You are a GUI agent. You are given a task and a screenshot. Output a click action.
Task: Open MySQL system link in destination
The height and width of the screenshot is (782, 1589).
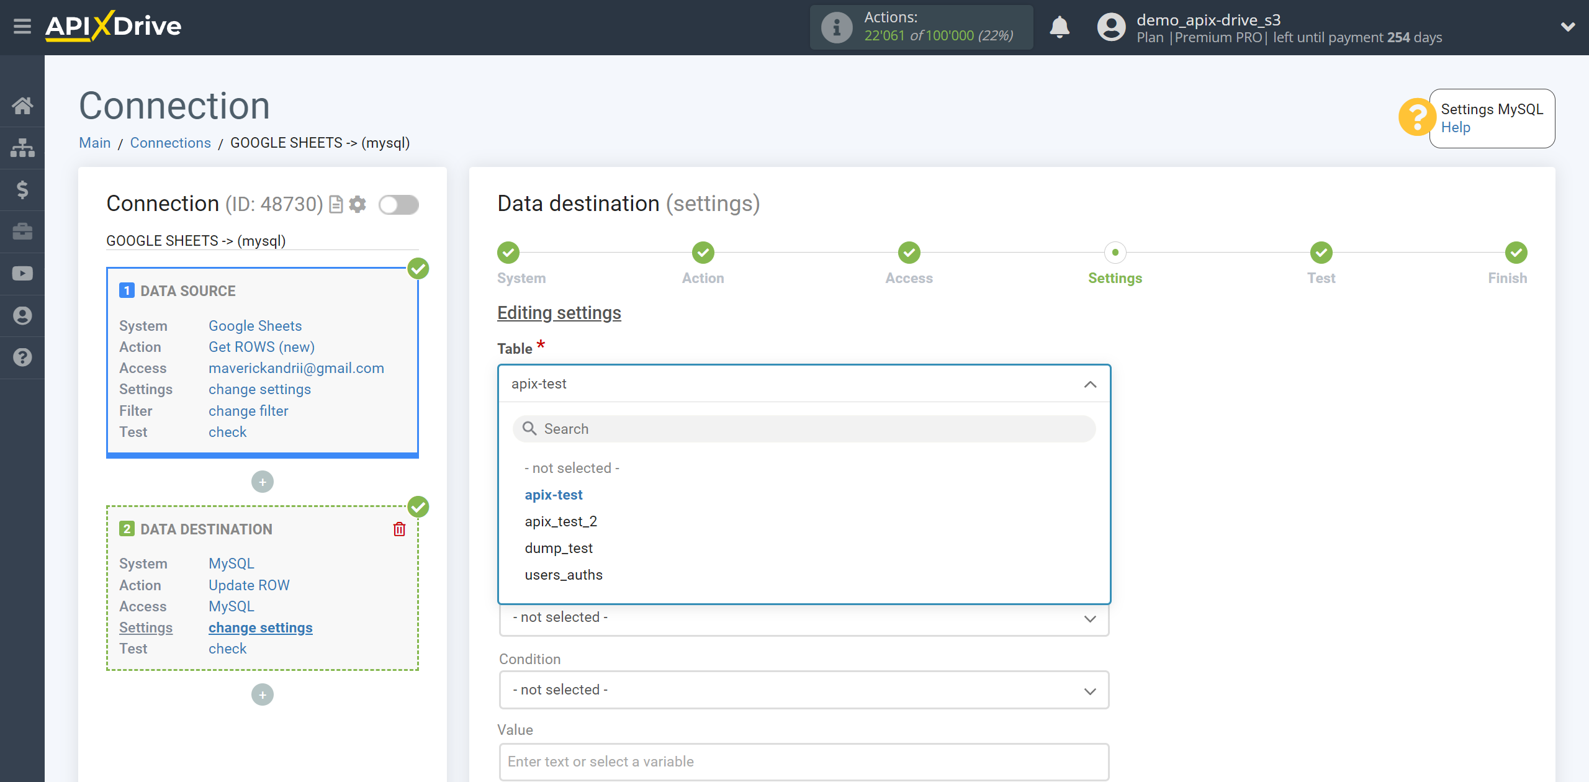(x=232, y=564)
